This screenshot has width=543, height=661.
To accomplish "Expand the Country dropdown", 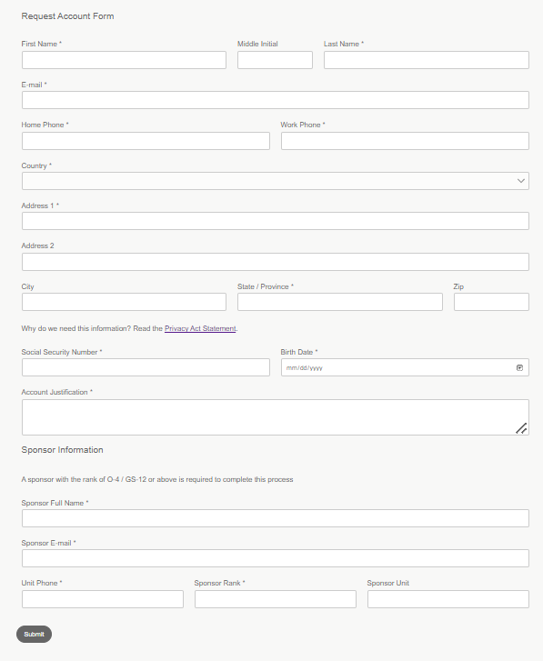I will point(276,181).
